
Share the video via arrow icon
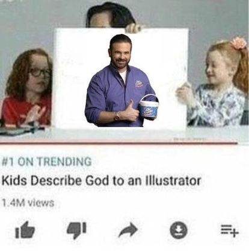[x=128, y=230]
